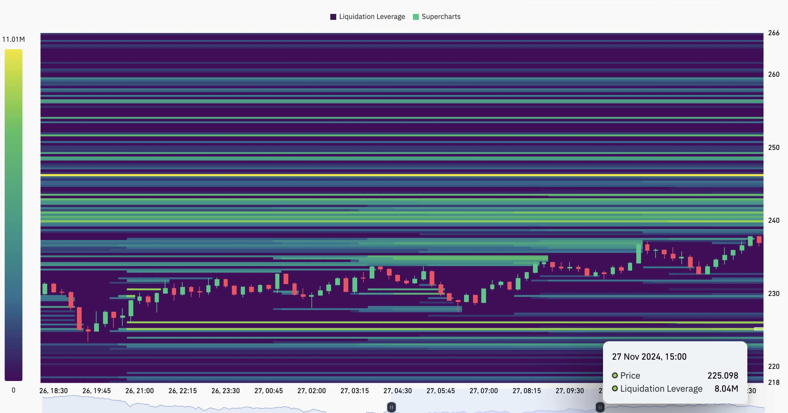Viewport: 788px width, 413px height.
Task: Grab the right zoom range handle
Action: [x=600, y=407]
